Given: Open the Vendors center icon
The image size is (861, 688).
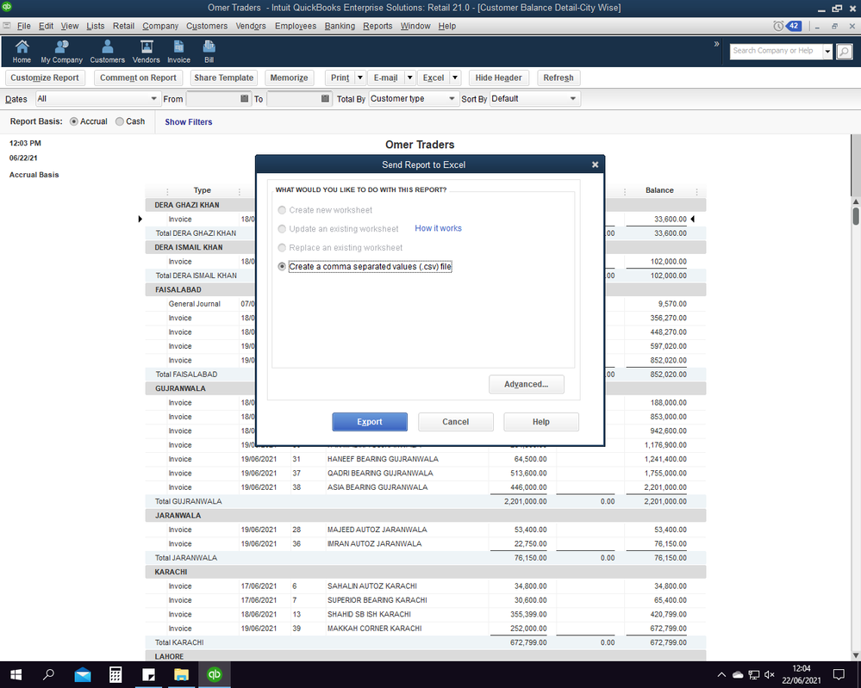Looking at the screenshot, I should 146,52.
